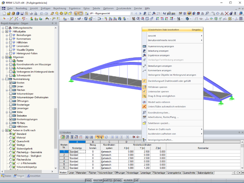Viewport: 244px width, 183px height.
Task: Toggle the RASTER status bar button
Action: 98,180
